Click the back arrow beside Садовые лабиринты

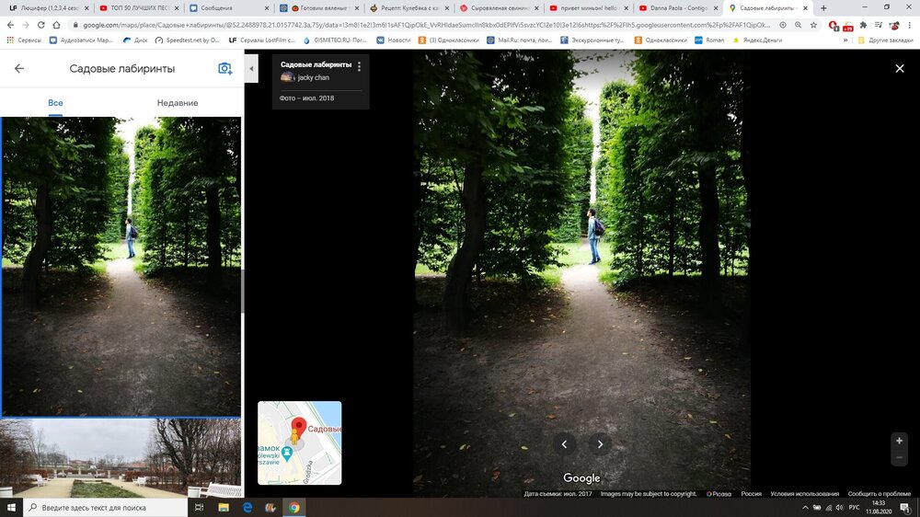(x=19, y=69)
